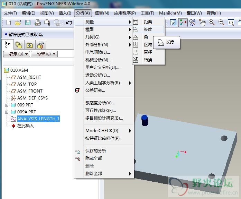Click the Orient mode icon
Screen dimensions: 241x199
[x=193, y=23]
